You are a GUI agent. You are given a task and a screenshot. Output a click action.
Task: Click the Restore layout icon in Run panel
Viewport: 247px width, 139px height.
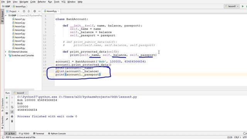[7, 113]
